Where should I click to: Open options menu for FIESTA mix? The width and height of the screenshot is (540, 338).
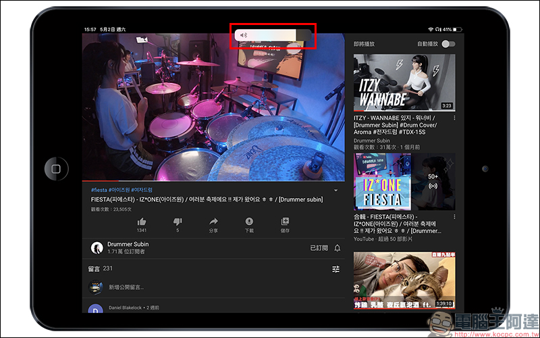[x=454, y=216]
